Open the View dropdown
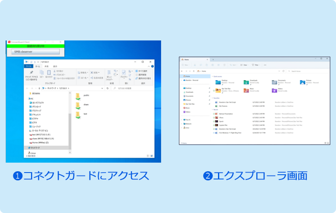Screen dimensions: 336x213 244,65
